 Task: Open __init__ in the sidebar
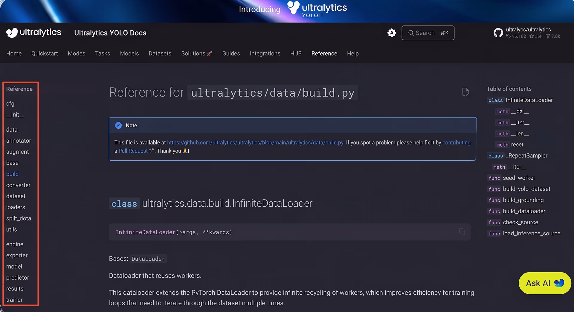coord(15,115)
